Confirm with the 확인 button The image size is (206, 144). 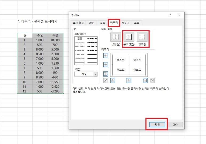[x=157, y=125]
